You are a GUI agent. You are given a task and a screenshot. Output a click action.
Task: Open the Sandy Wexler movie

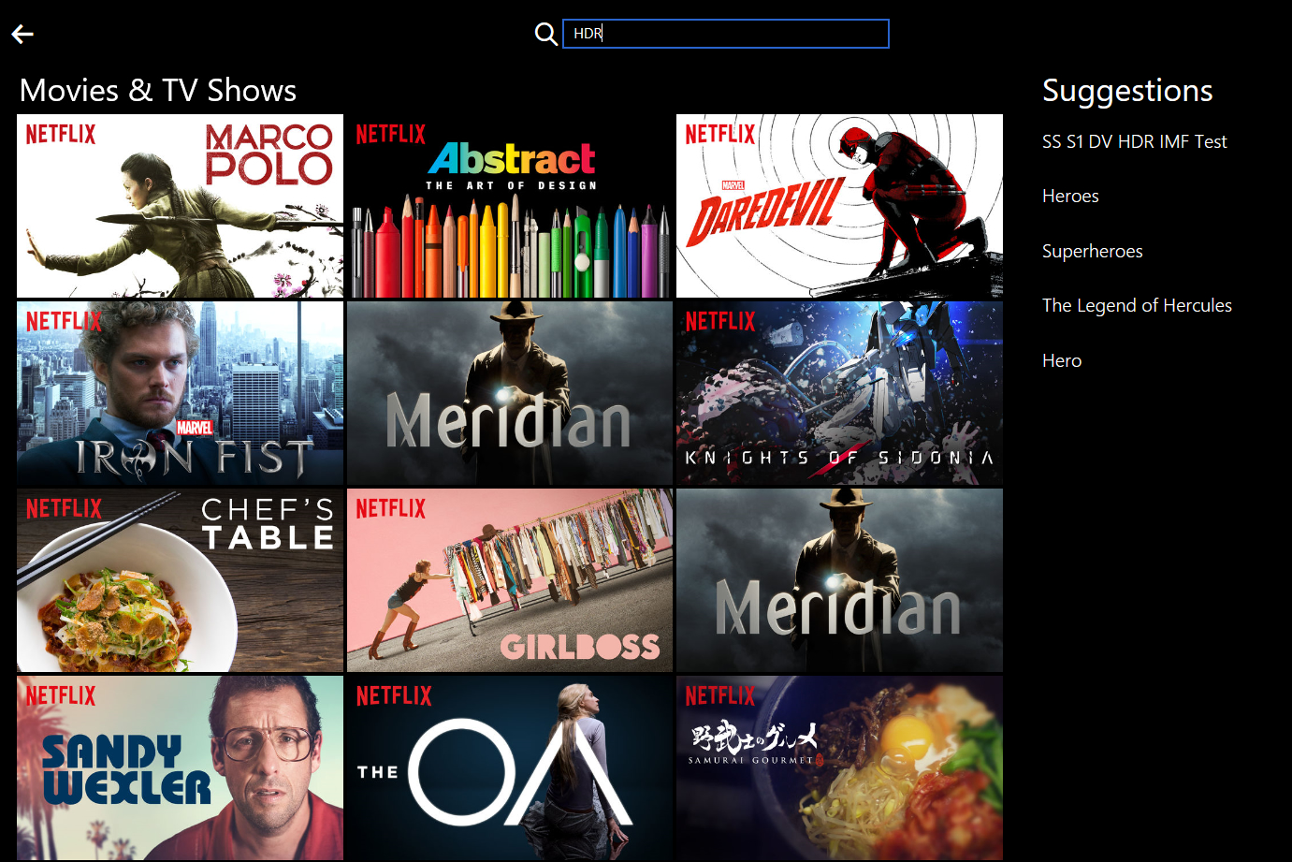(180, 767)
